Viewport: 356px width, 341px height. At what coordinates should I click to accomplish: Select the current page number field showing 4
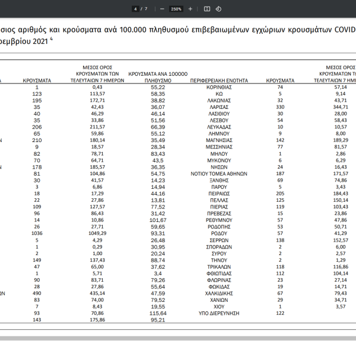[x=135, y=9]
